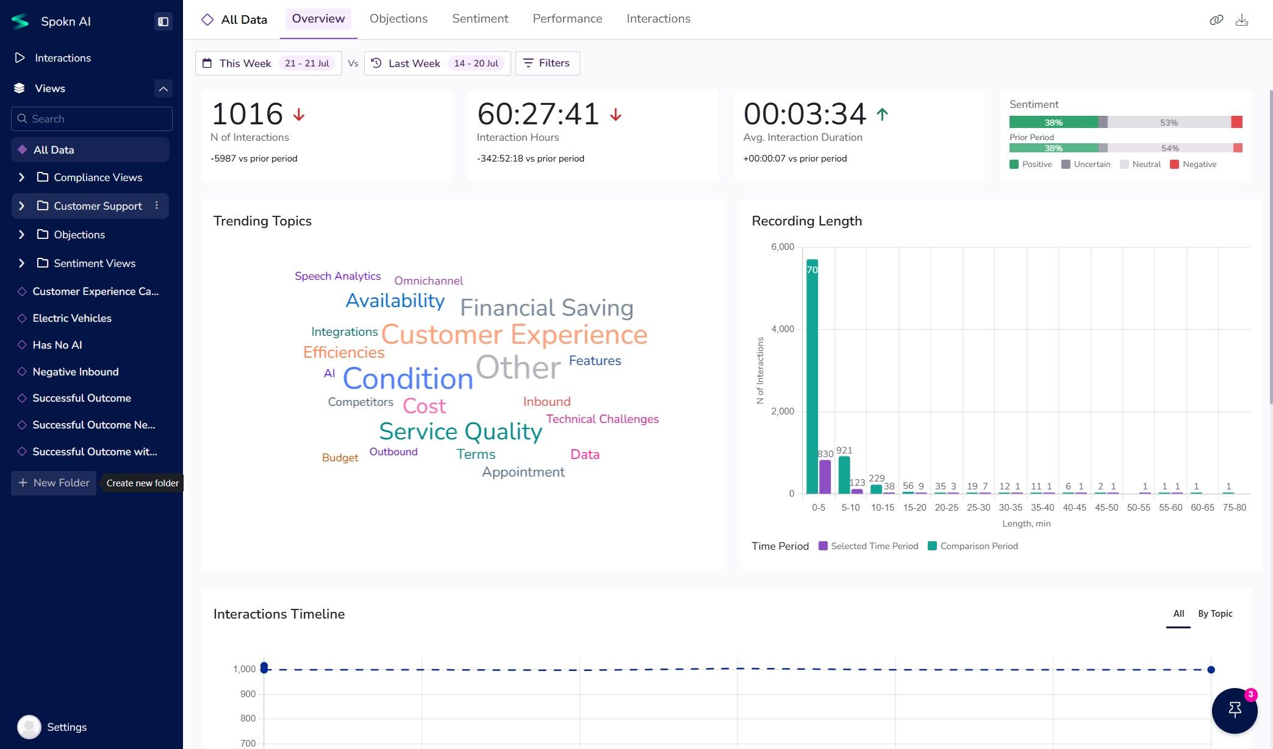Click the green Positive sentiment bar
Viewport: 1273px width, 749px height.
(1053, 122)
